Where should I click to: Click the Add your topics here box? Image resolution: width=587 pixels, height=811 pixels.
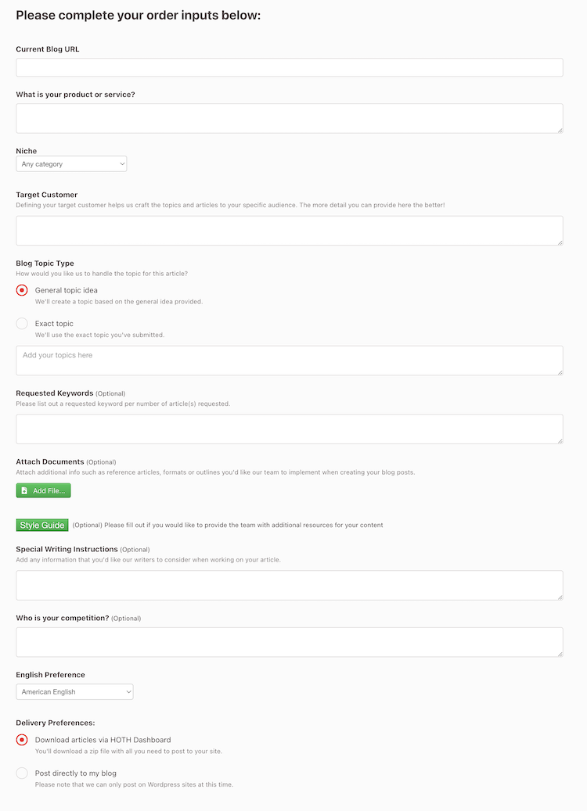(x=290, y=361)
